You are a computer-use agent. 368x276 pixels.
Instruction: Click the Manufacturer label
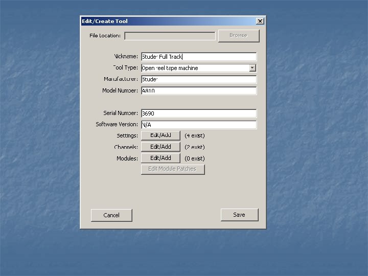coord(121,79)
